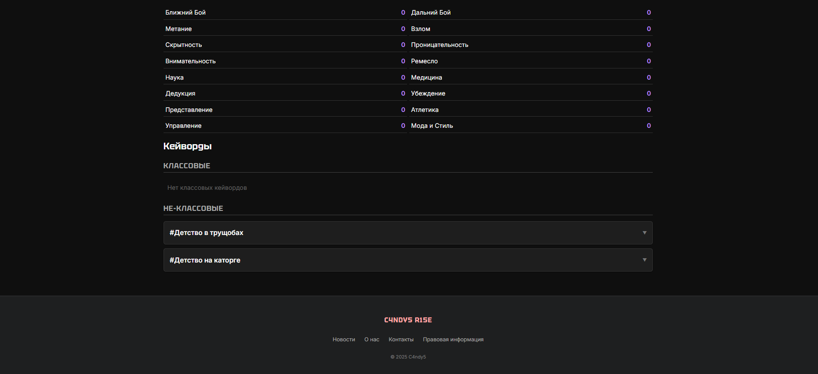Select the Атлетика skill label

coord(425,110)
